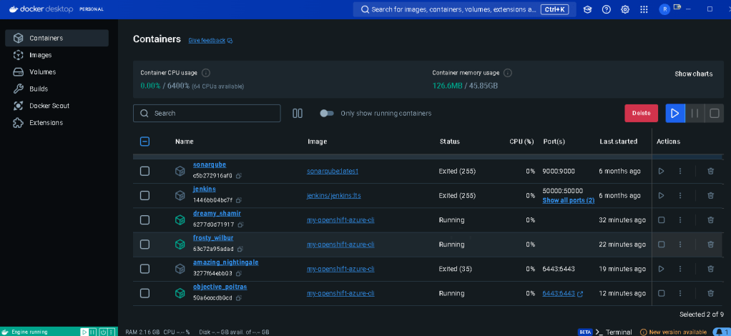Stop the dreamy_shamir container

point(661,220)
